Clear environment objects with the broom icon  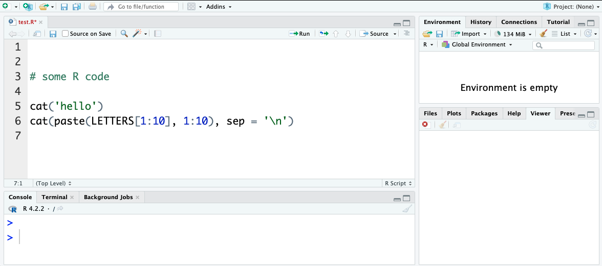coord(544,34)
